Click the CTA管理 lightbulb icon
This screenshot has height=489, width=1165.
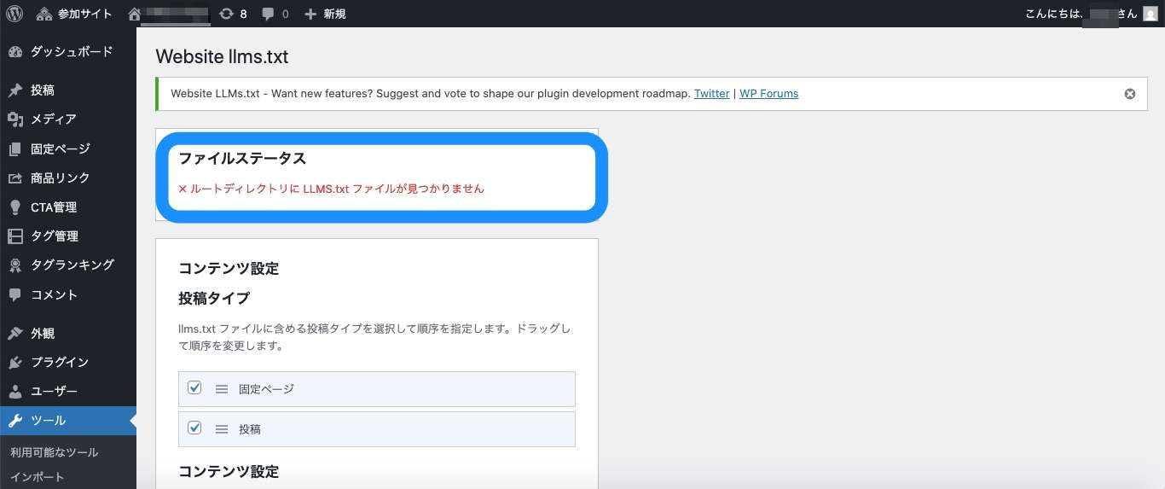click(x=15, y=207)
